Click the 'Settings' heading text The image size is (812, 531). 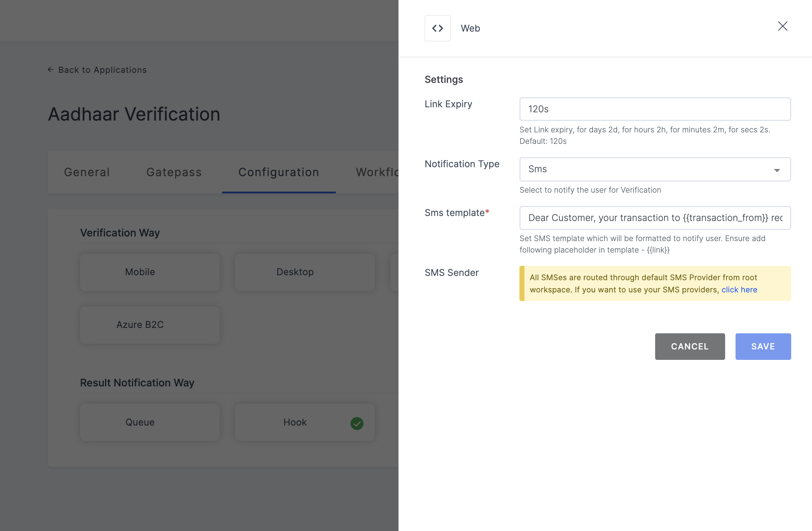click(x=444, y=79)
